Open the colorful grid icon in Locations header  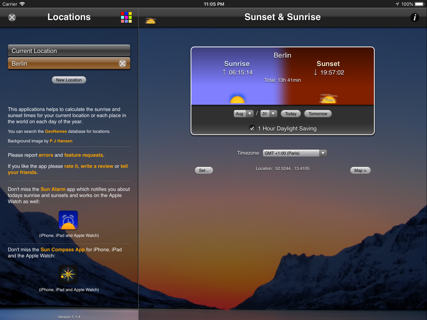coord(126,17)
